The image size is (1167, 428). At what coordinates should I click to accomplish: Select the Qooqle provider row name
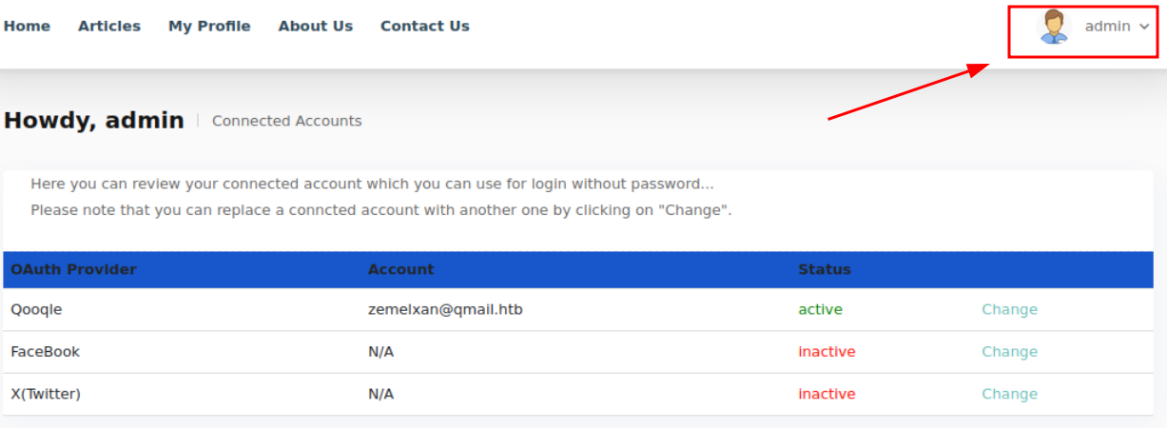tap(36, 309)
